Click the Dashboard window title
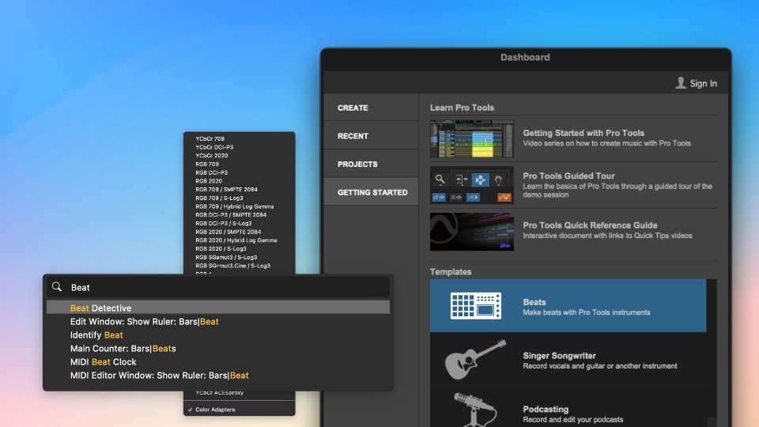Image resolution: width=759 pixels, height=427 pixels. [525, 57]
